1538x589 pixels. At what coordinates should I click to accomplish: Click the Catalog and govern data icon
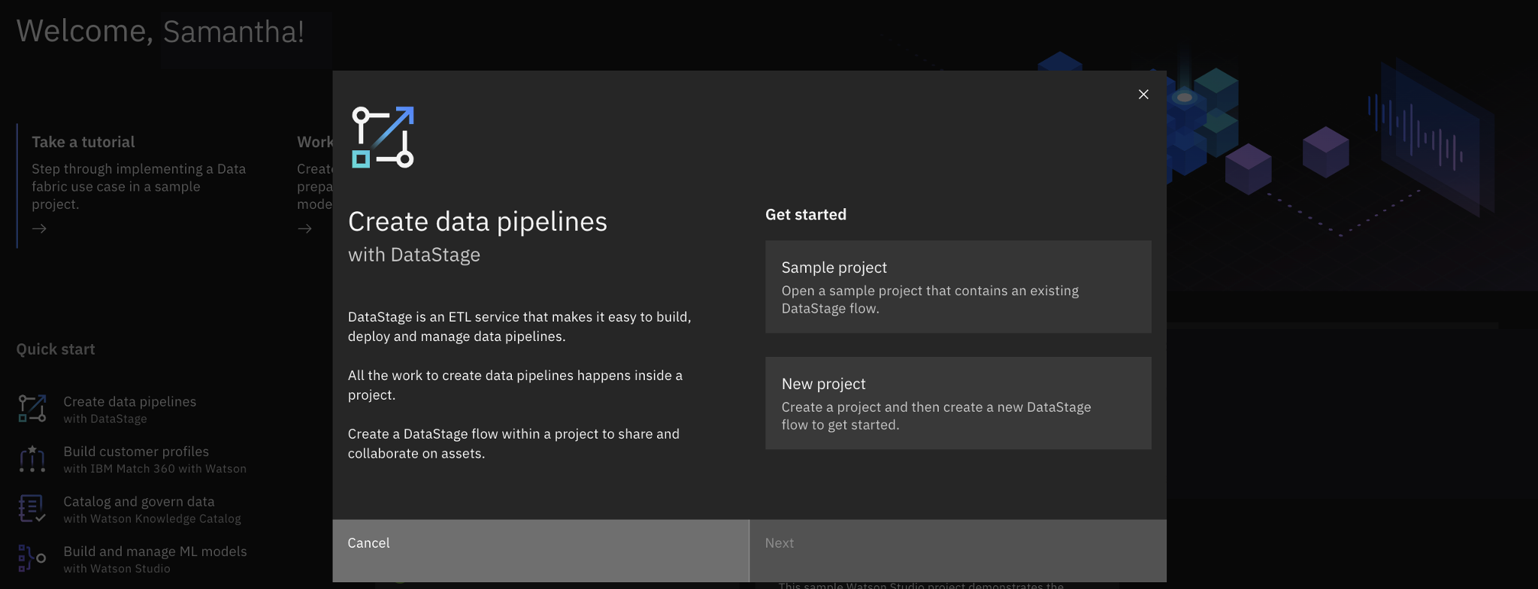32,509
